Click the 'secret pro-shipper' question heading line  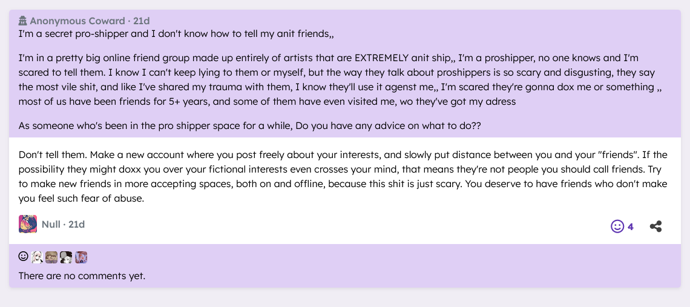click(176, 34)
